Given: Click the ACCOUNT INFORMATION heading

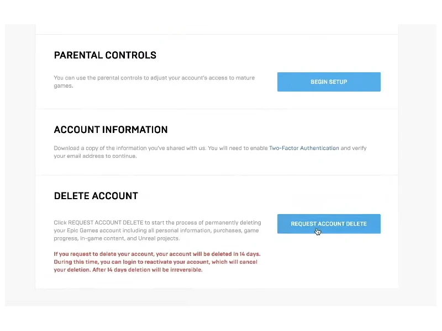Looking at the screenshot, I should 110,130.
